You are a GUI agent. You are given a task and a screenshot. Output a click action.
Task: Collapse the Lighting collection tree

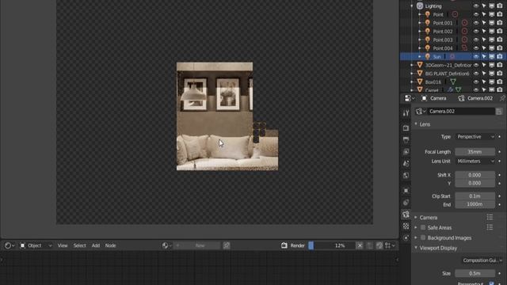412,6
